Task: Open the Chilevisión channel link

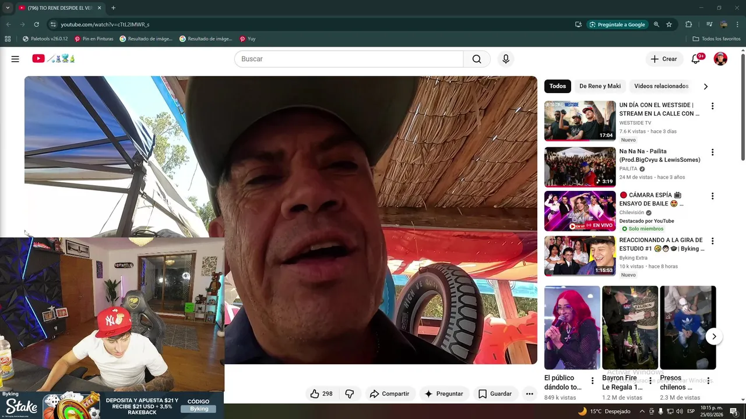Action: tap(632, 212)
